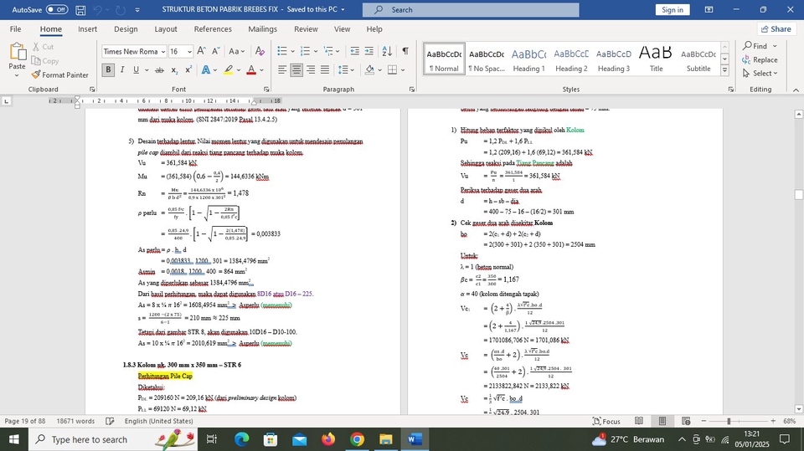Screen dimensions: 804x451
Task: Switch to the Insert tab
Action: [x=87, y=29]
